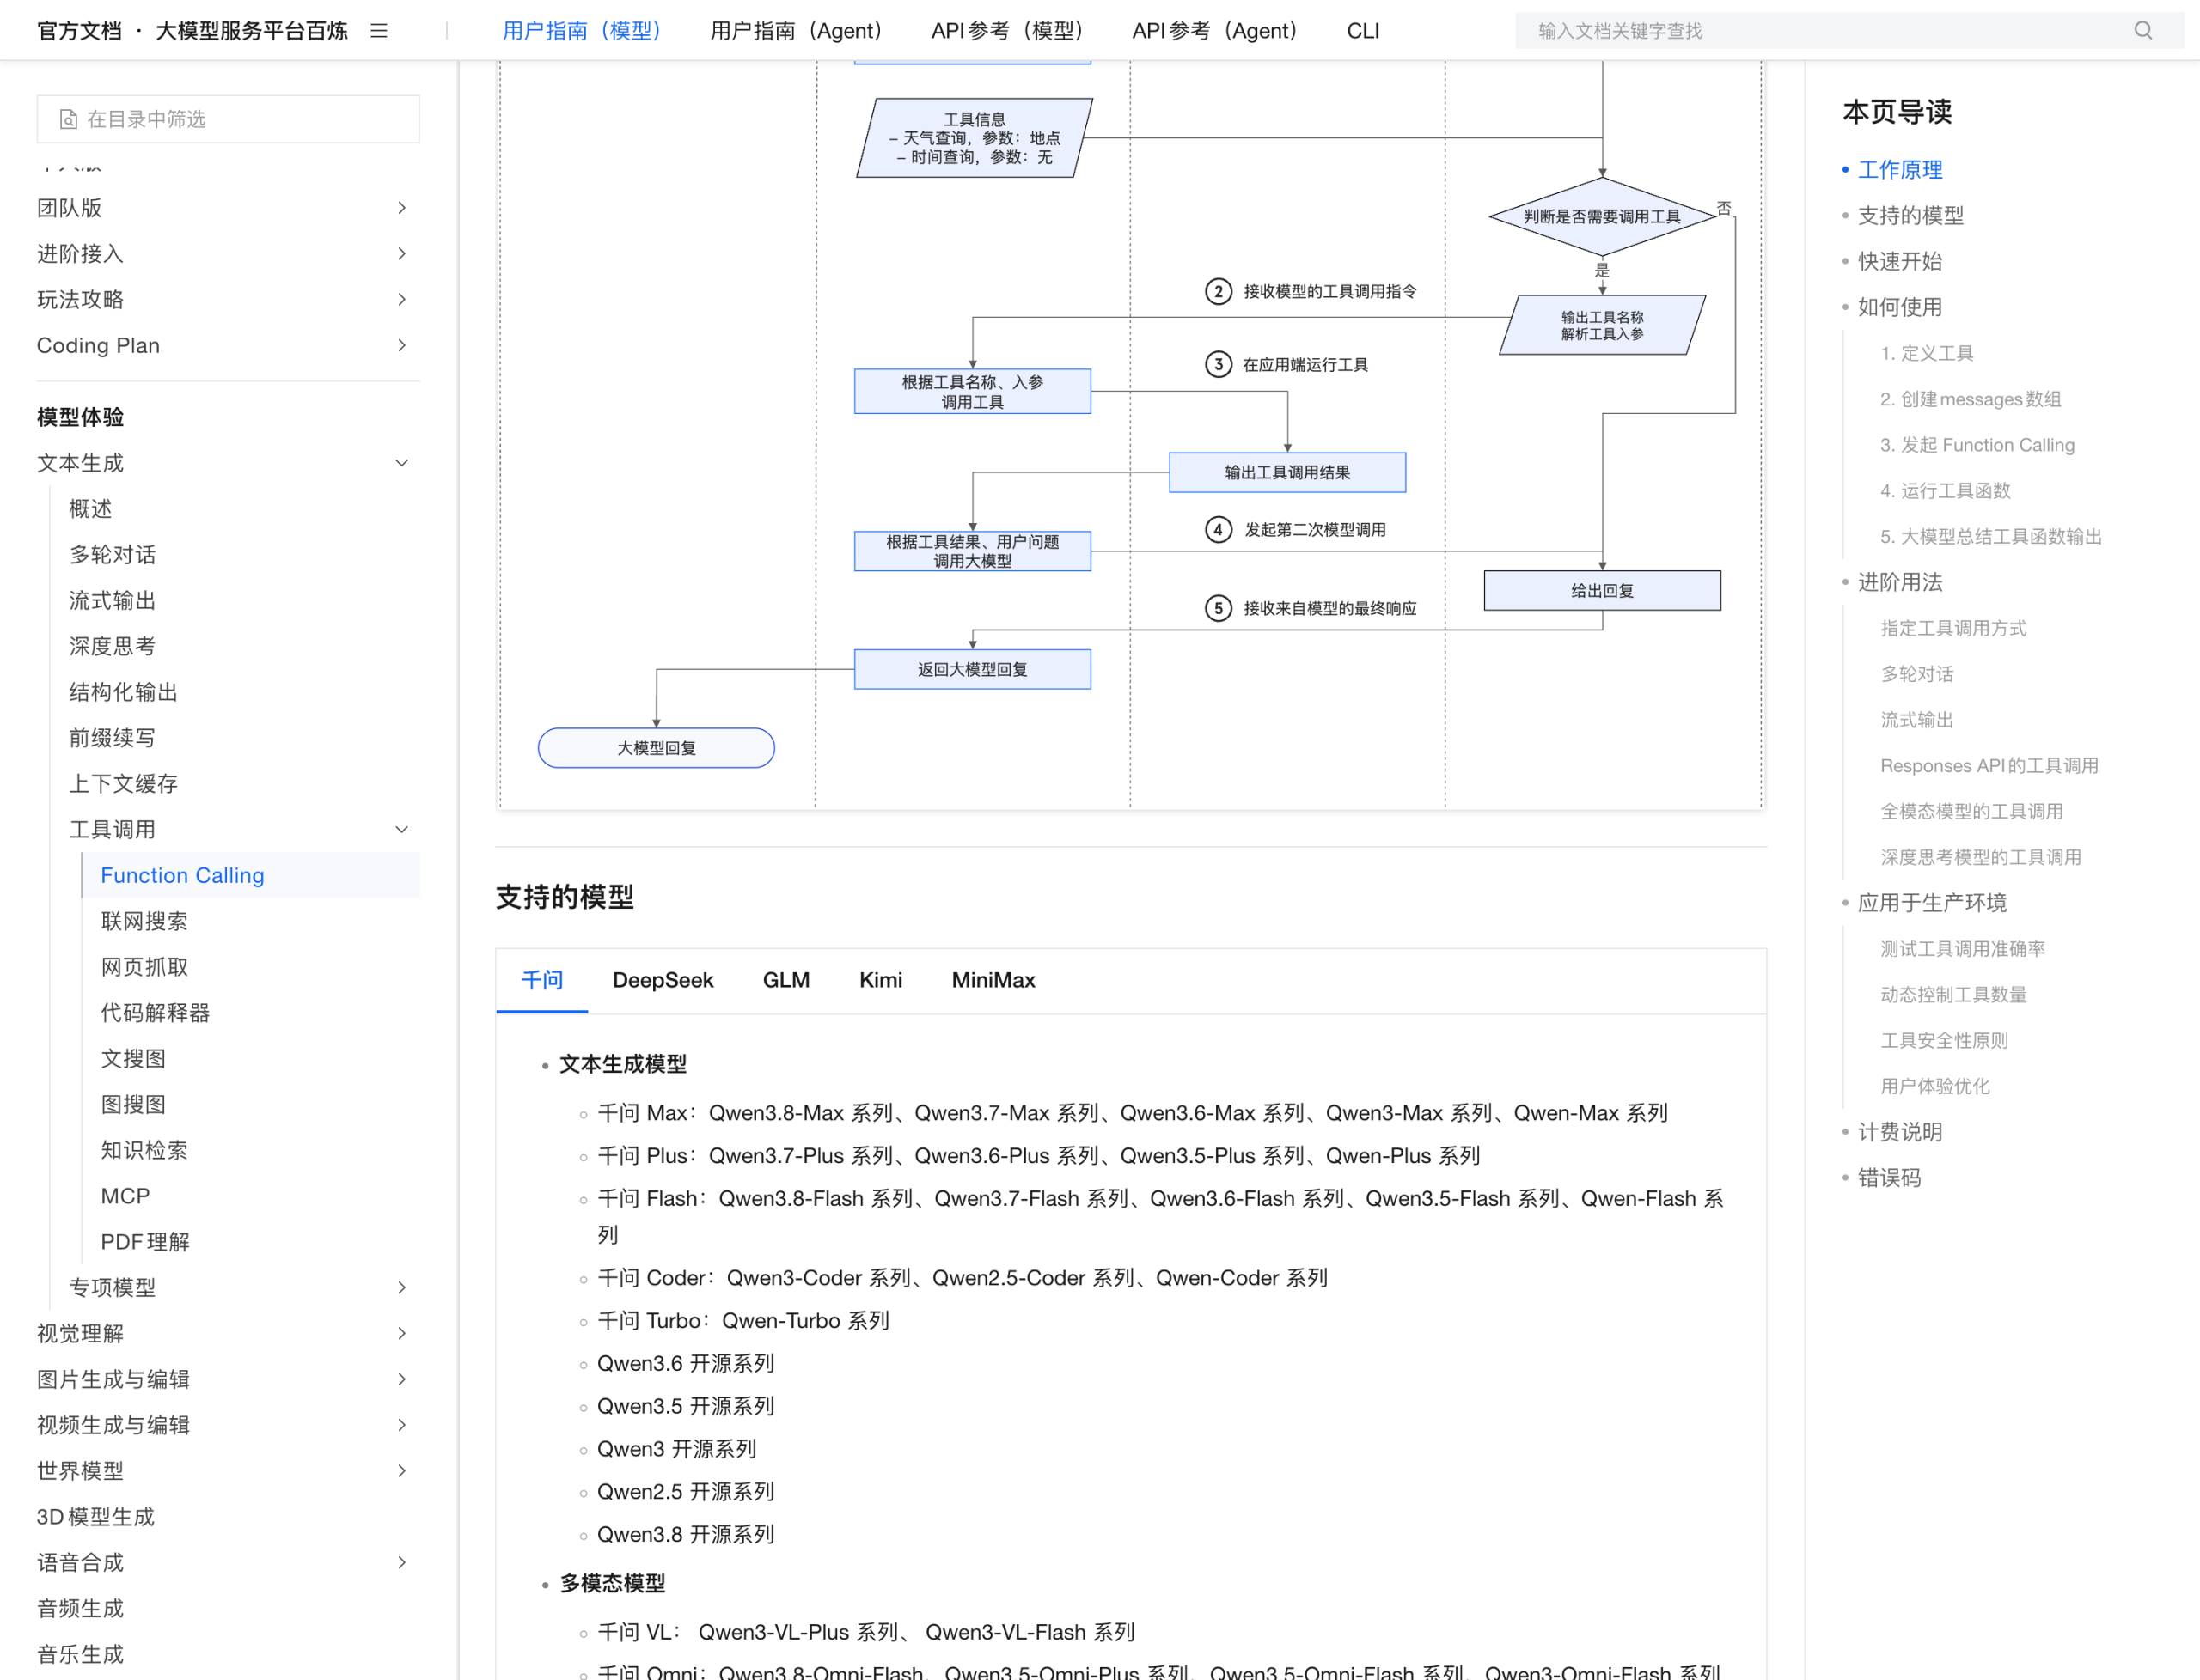Expand the 视觉理解 section
This screenshot has width=2200, height=1680.
(402, 1333)
